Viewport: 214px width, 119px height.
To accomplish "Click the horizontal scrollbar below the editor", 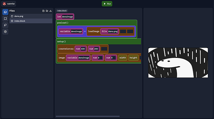I will click(87, 116).
